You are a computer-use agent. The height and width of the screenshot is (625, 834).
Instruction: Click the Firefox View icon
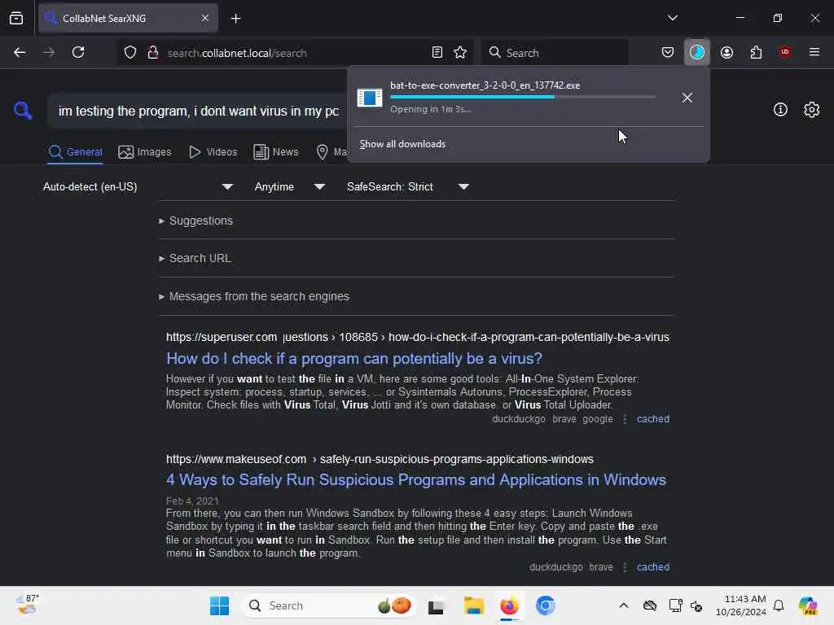(x=16, y=18)
